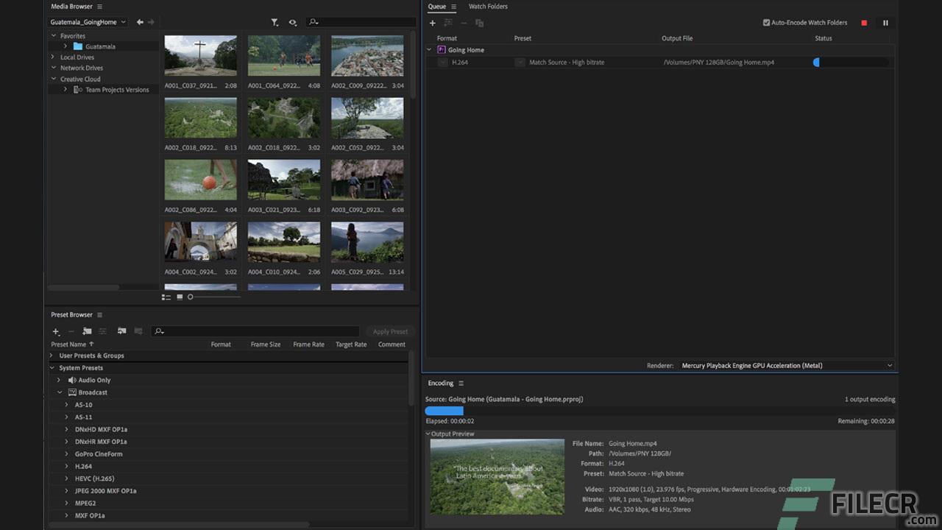Enable Auto-Encode Watch Folders
This screenshot has width=942, height=530.
pyautogui.click(x=766, y=22)
